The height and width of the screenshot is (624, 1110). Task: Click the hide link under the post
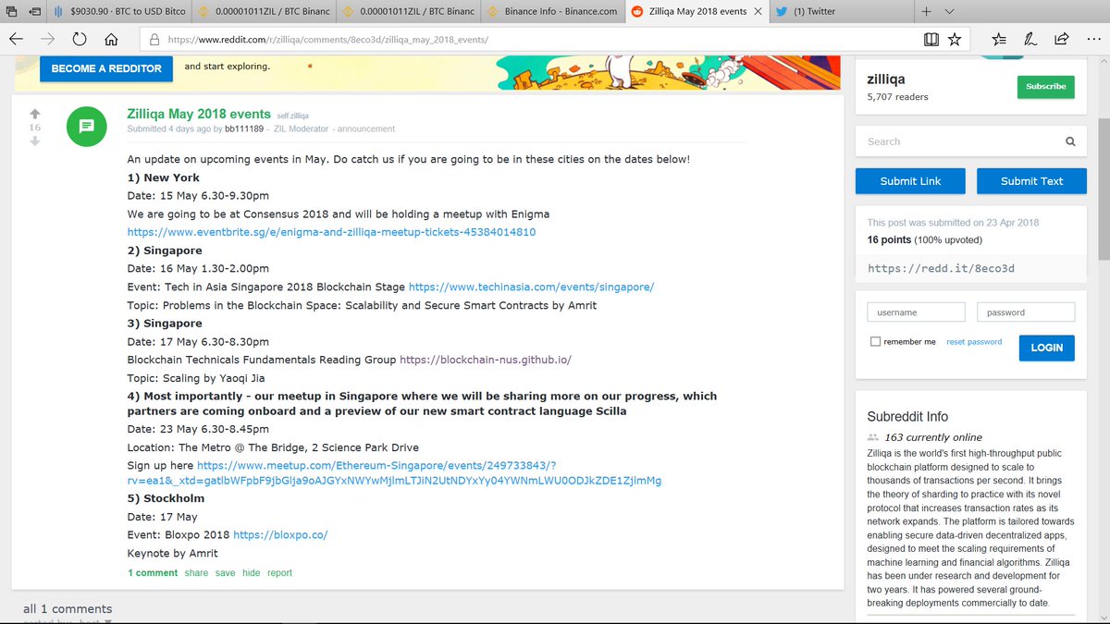252,573
